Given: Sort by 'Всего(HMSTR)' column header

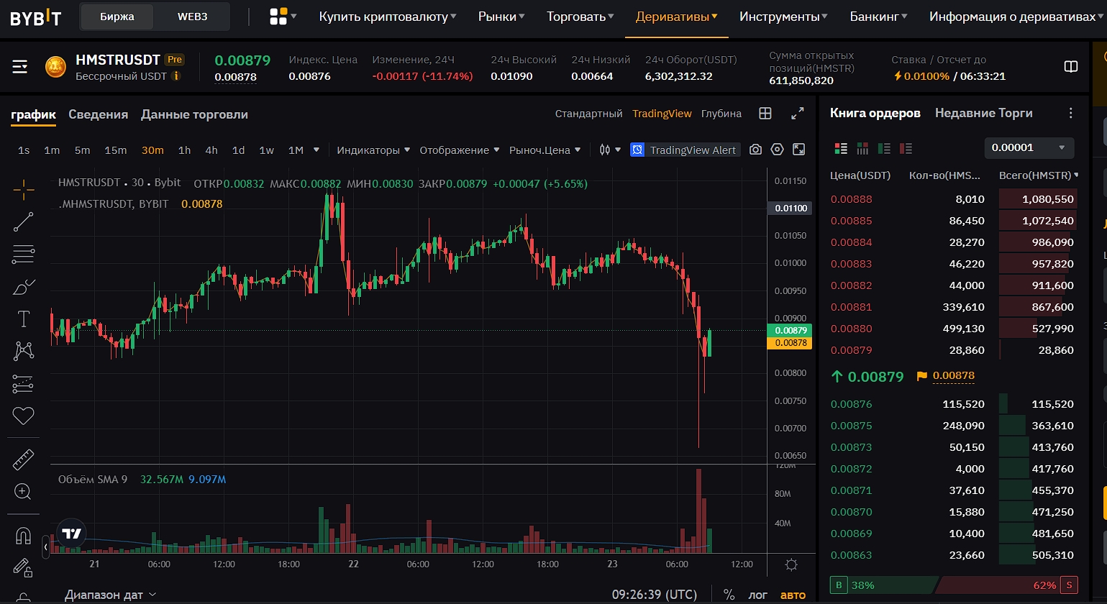Looking at the screenshot, I should pyautogui.click(x=1039, y=175).
